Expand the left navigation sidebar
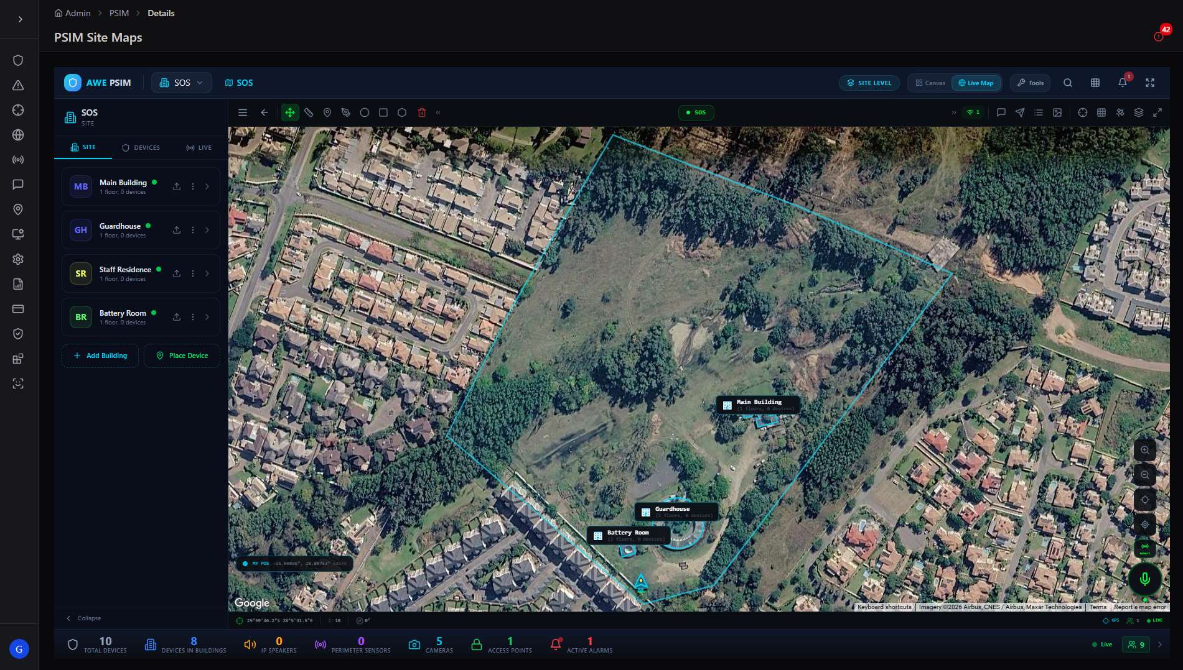Image resolution: width=1183 pixels, height=670 pixels. [x=20, y=19]
